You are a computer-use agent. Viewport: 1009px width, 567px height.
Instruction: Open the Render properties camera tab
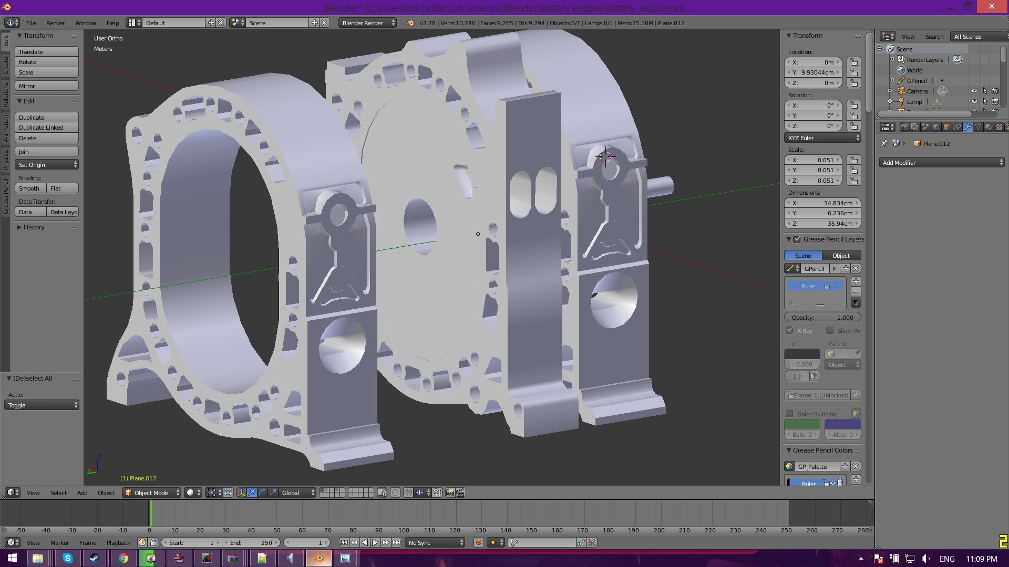tap(905, 127)
